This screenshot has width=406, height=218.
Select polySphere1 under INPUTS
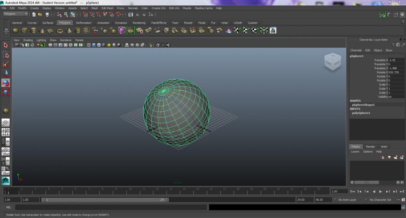coord(361,113)
